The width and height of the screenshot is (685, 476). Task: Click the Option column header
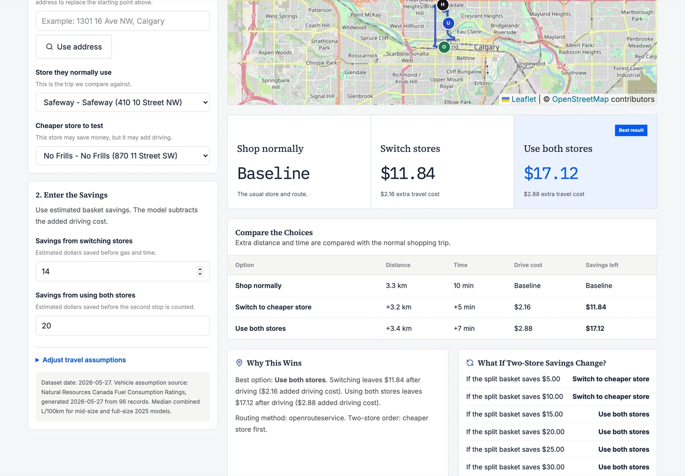point(244,265)
